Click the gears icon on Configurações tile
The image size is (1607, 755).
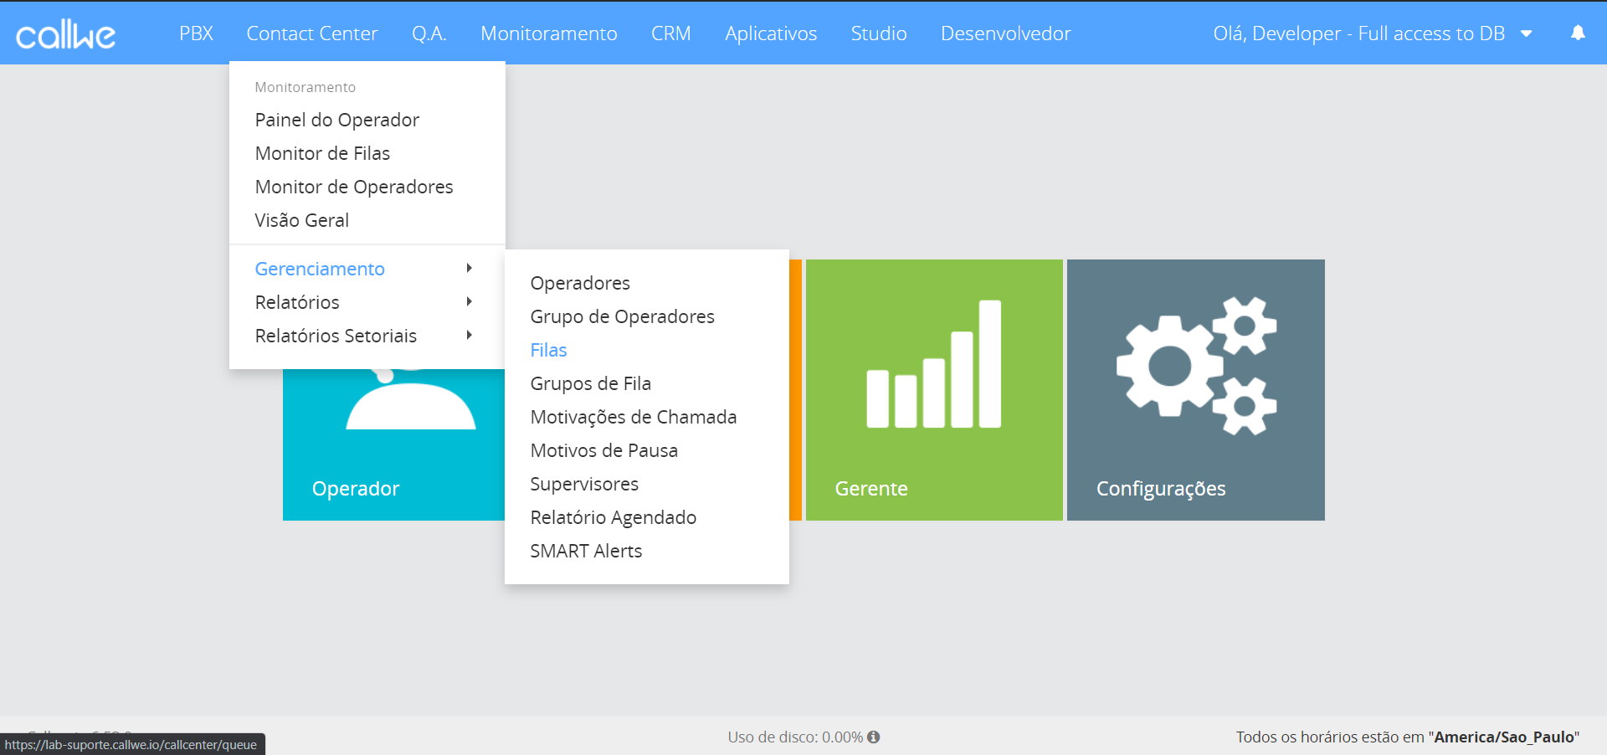(x=1196, y=366)
